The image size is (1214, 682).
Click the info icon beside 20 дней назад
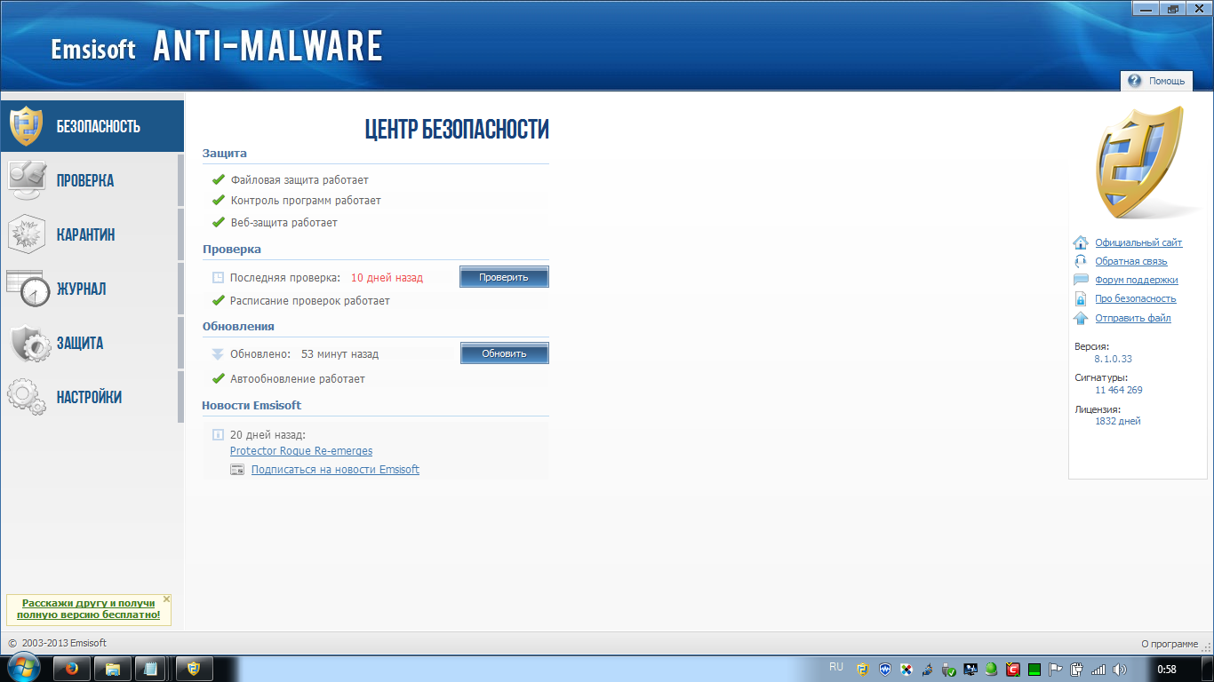tap(218, 435)
